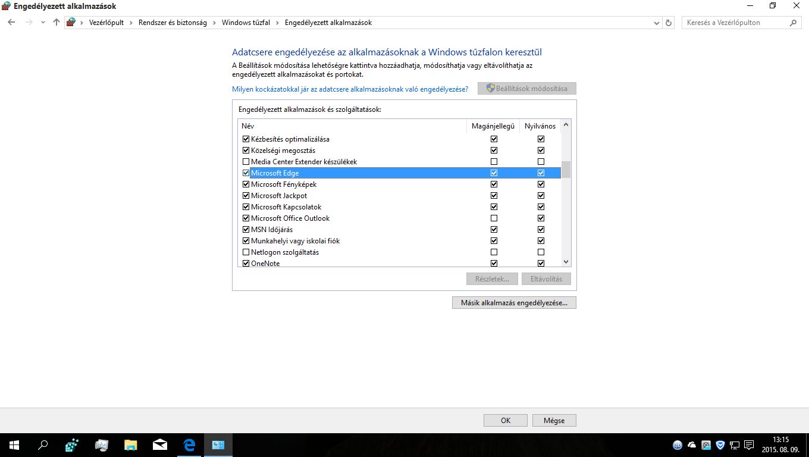Open Milyen kockázatokkal jár link
Viewport: 809px width, 457px height.
(x=350, y=89)
